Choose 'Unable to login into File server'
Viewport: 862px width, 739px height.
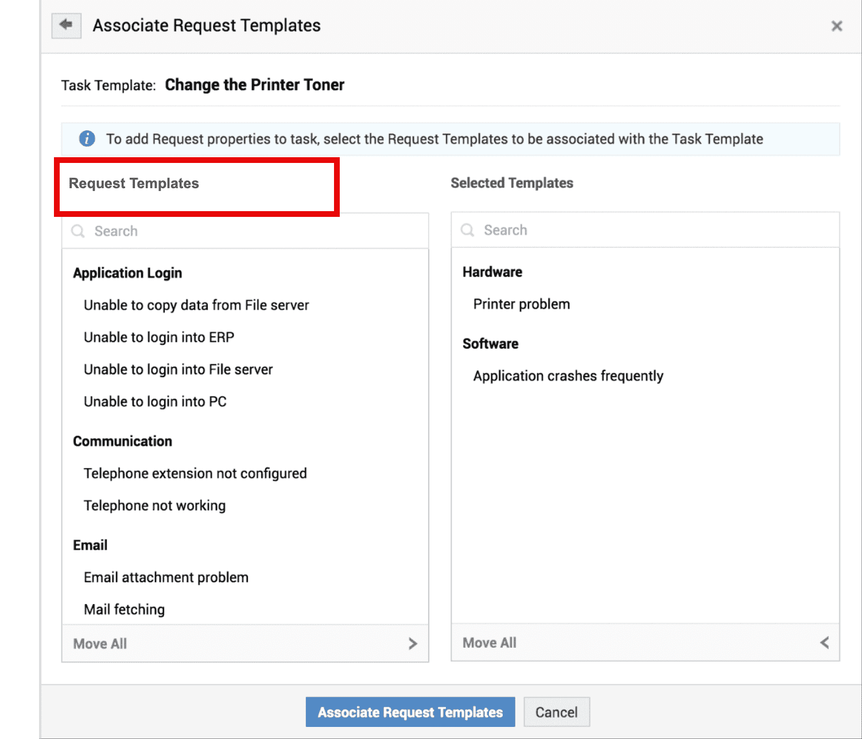178,369
